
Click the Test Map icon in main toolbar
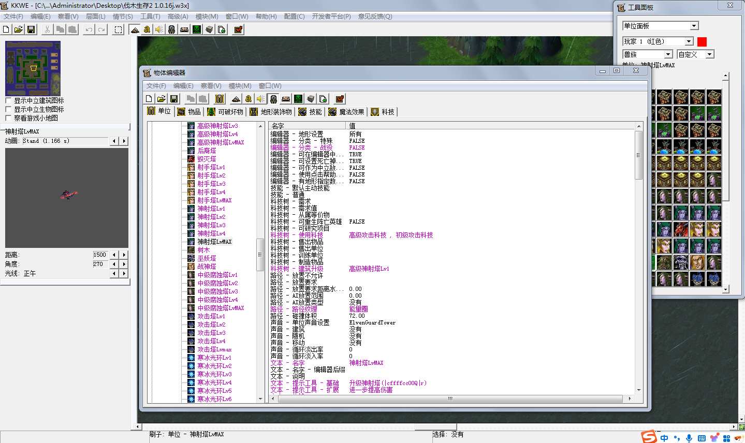pos(238,29)
